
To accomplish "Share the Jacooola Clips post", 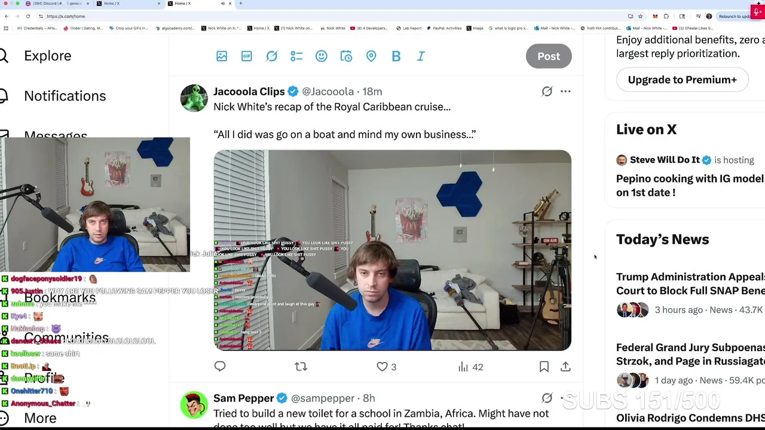I will pyautogui.click(x=565, y=367).
